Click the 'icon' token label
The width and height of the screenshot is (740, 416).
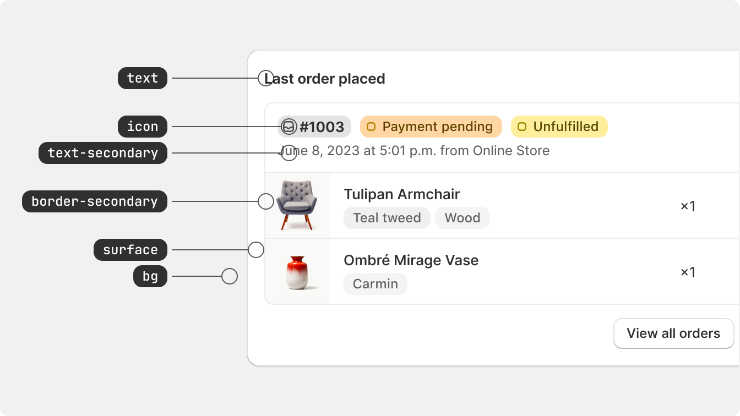click(x=143, y=127)
